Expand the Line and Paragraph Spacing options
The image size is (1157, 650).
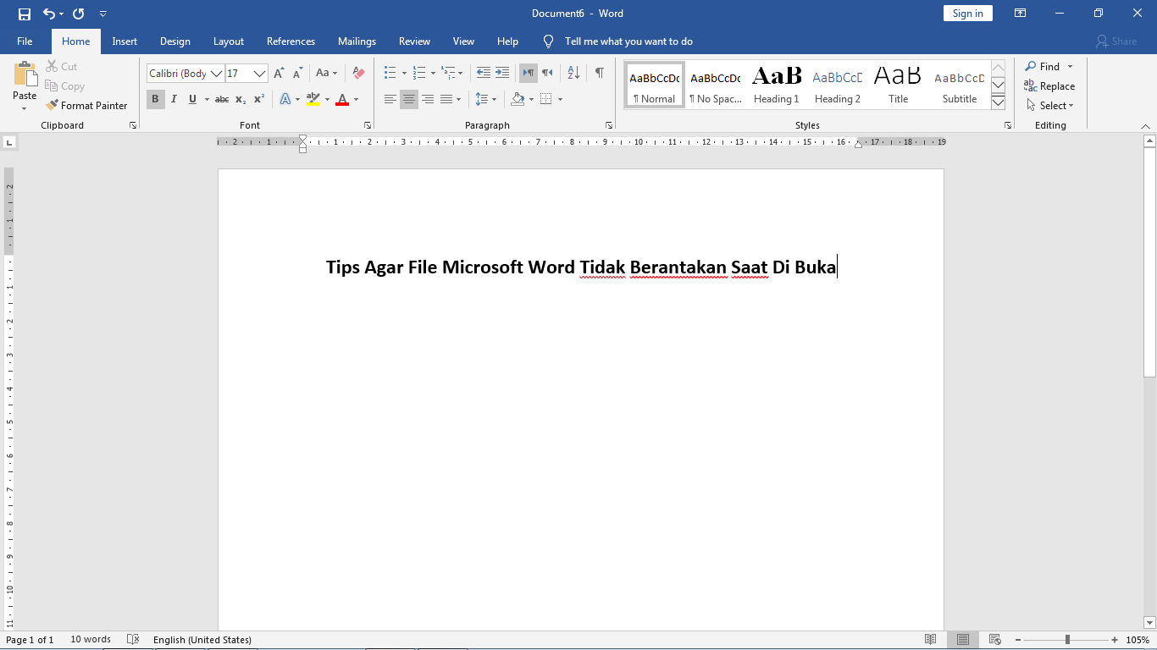pos(494,99)
